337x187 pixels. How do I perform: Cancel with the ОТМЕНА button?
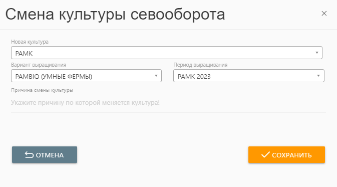(45, 155)
